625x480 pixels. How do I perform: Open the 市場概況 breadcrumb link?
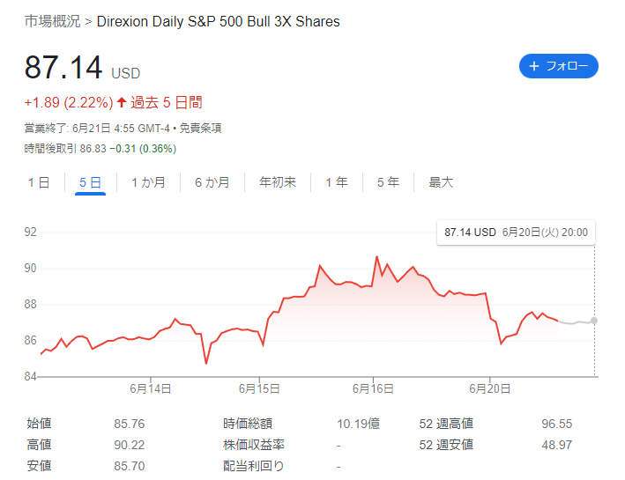coord(52,21)
